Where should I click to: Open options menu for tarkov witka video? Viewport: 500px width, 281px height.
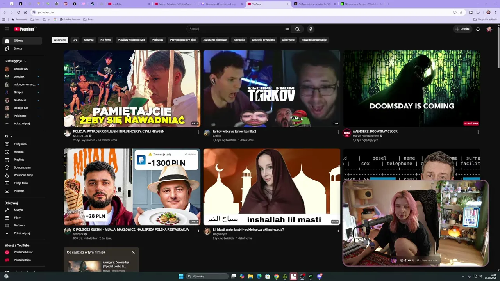(338, 132)
